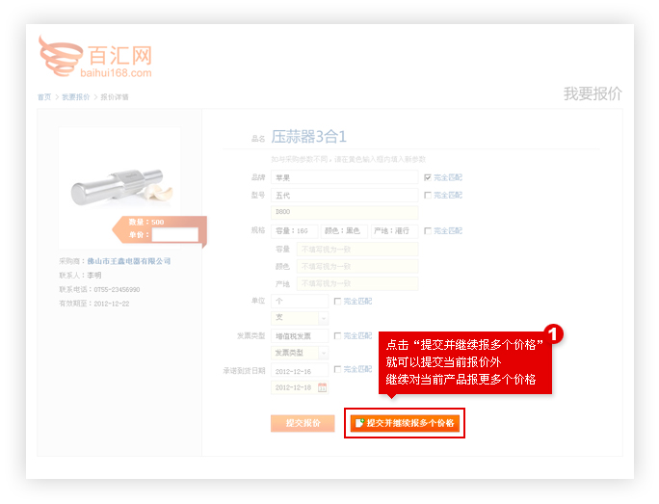This screenshot has width=659, height=504.
Task: Check 完全匹配 for the 型号 row
Action: coord(427,195)
